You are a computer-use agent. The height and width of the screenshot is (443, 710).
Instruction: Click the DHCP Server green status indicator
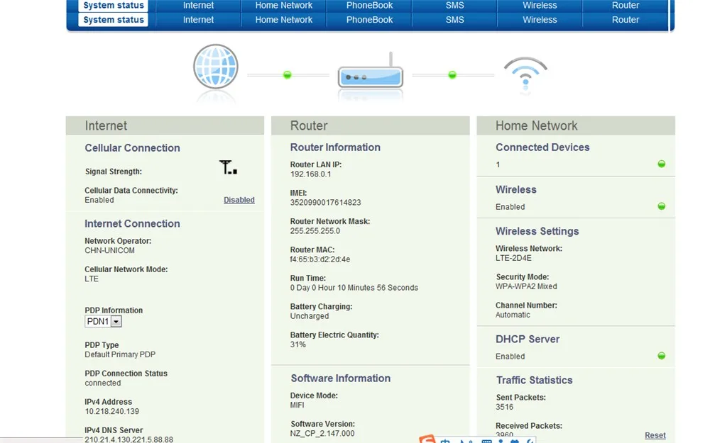tap(662, 356)
